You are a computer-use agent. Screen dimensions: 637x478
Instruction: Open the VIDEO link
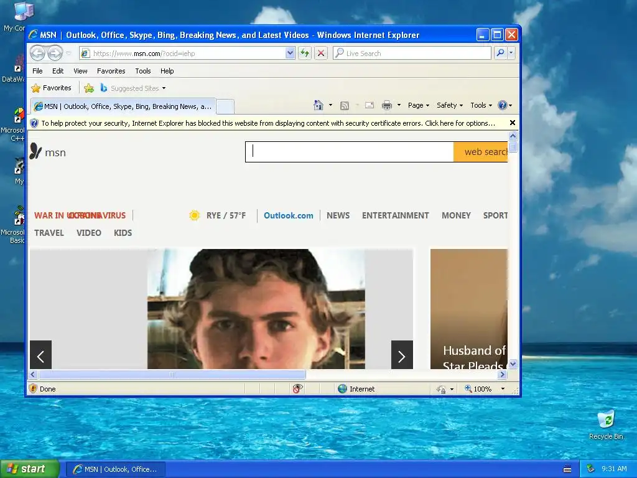88,233
